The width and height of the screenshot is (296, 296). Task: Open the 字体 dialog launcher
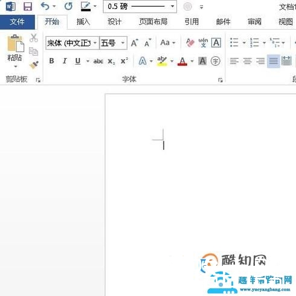pyautogui.click(x=220, y=80)
